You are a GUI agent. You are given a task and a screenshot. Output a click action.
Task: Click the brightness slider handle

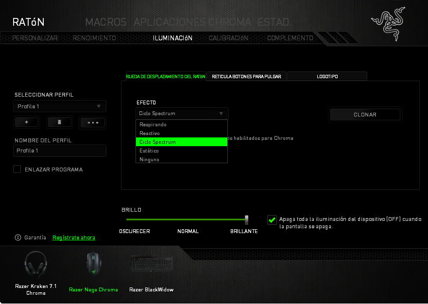[x=246, y=220]
